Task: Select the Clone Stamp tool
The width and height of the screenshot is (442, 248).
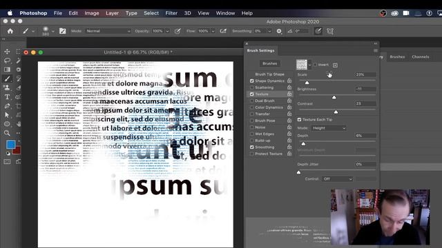Action: coord(7,87)
